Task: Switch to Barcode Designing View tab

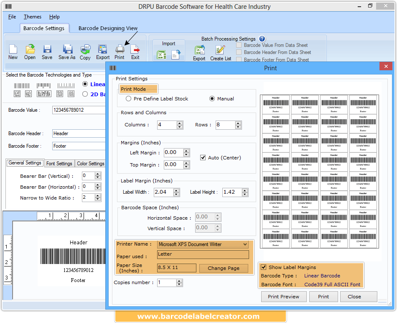Action: pos(108,28)
